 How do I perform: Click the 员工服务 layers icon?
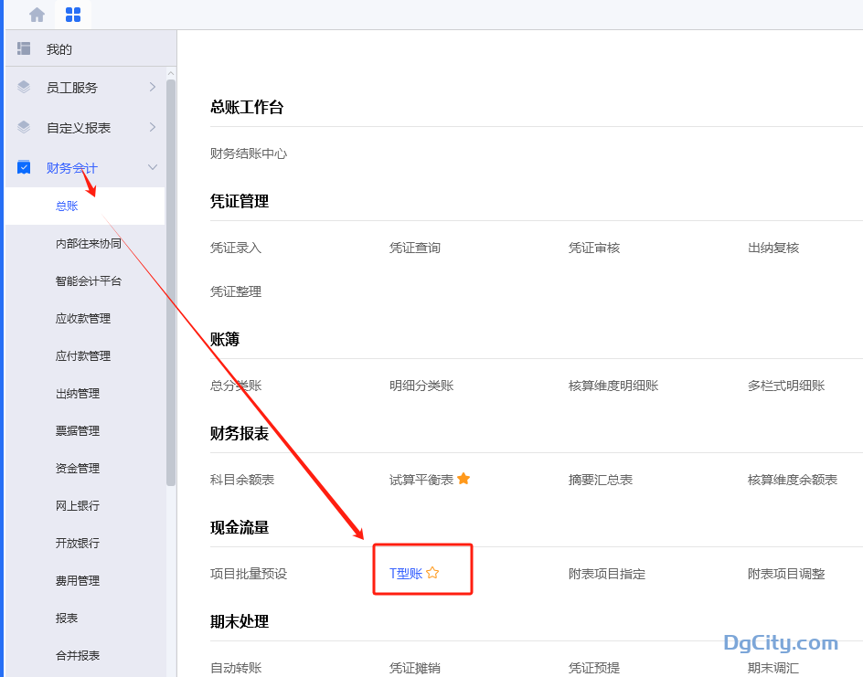pyautogui.click(x=24, y=88)
